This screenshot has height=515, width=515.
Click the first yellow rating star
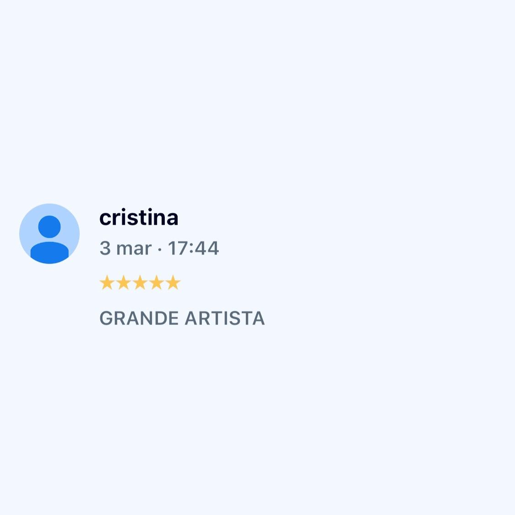point(107,282)
